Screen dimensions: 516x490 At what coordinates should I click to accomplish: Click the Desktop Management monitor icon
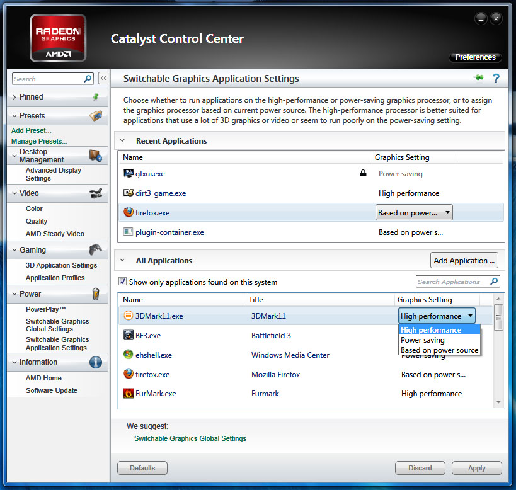point(96,155)
